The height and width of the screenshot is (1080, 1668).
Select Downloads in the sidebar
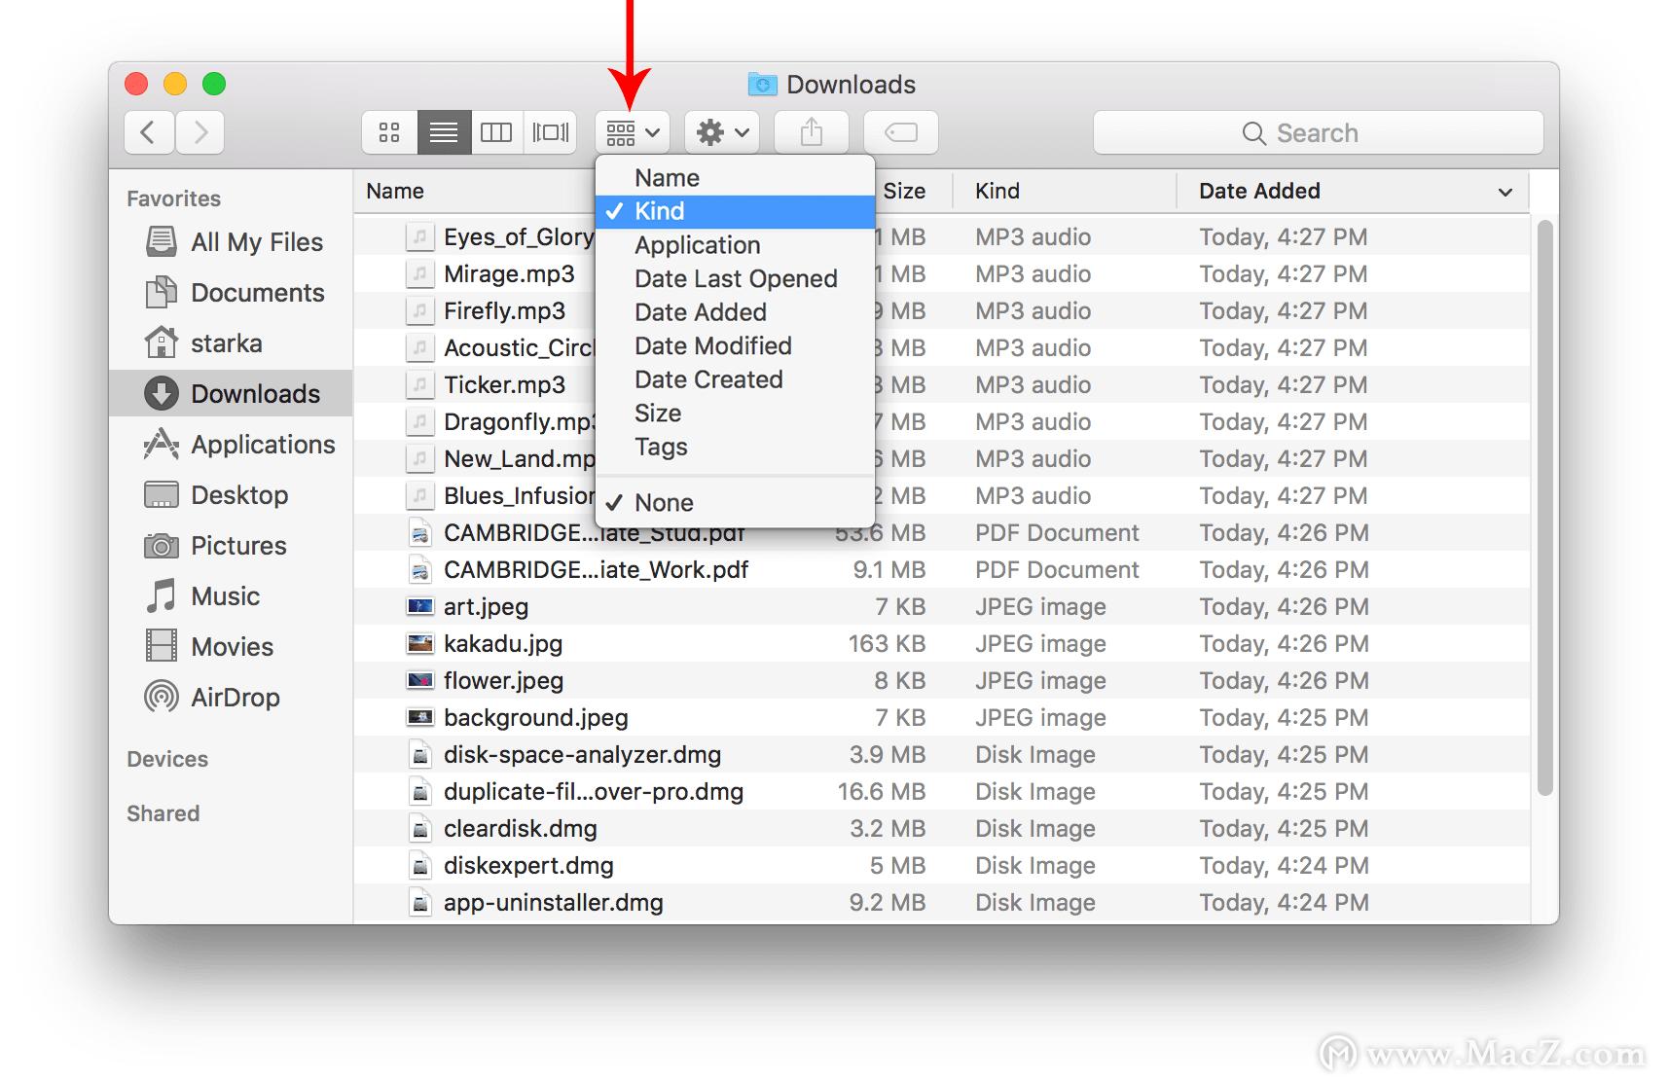click(231, 394)
